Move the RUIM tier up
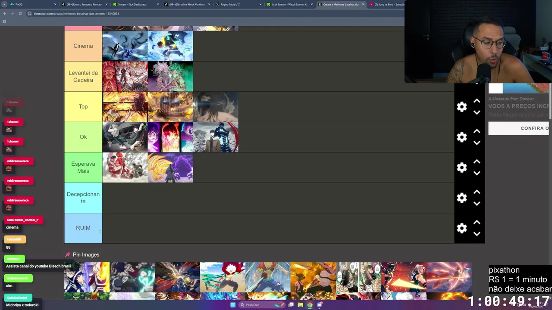552x310 pixels. (x=477, y=222)
